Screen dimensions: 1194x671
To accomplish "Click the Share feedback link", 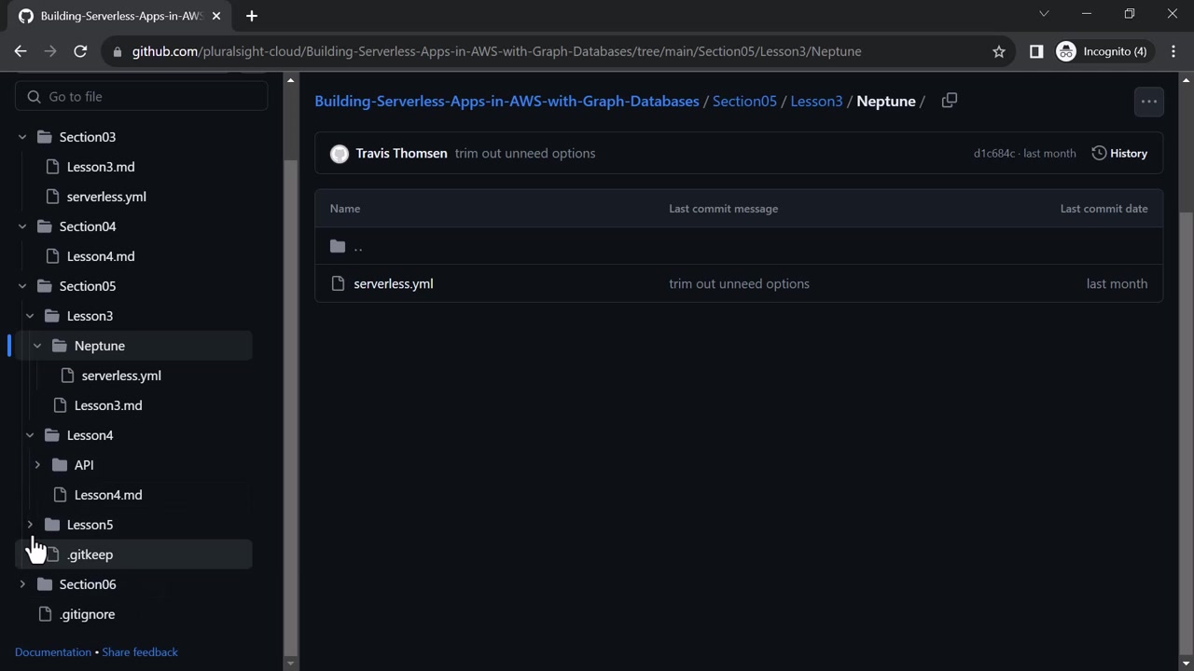I will pyautogui.click(x=140, y=652).
